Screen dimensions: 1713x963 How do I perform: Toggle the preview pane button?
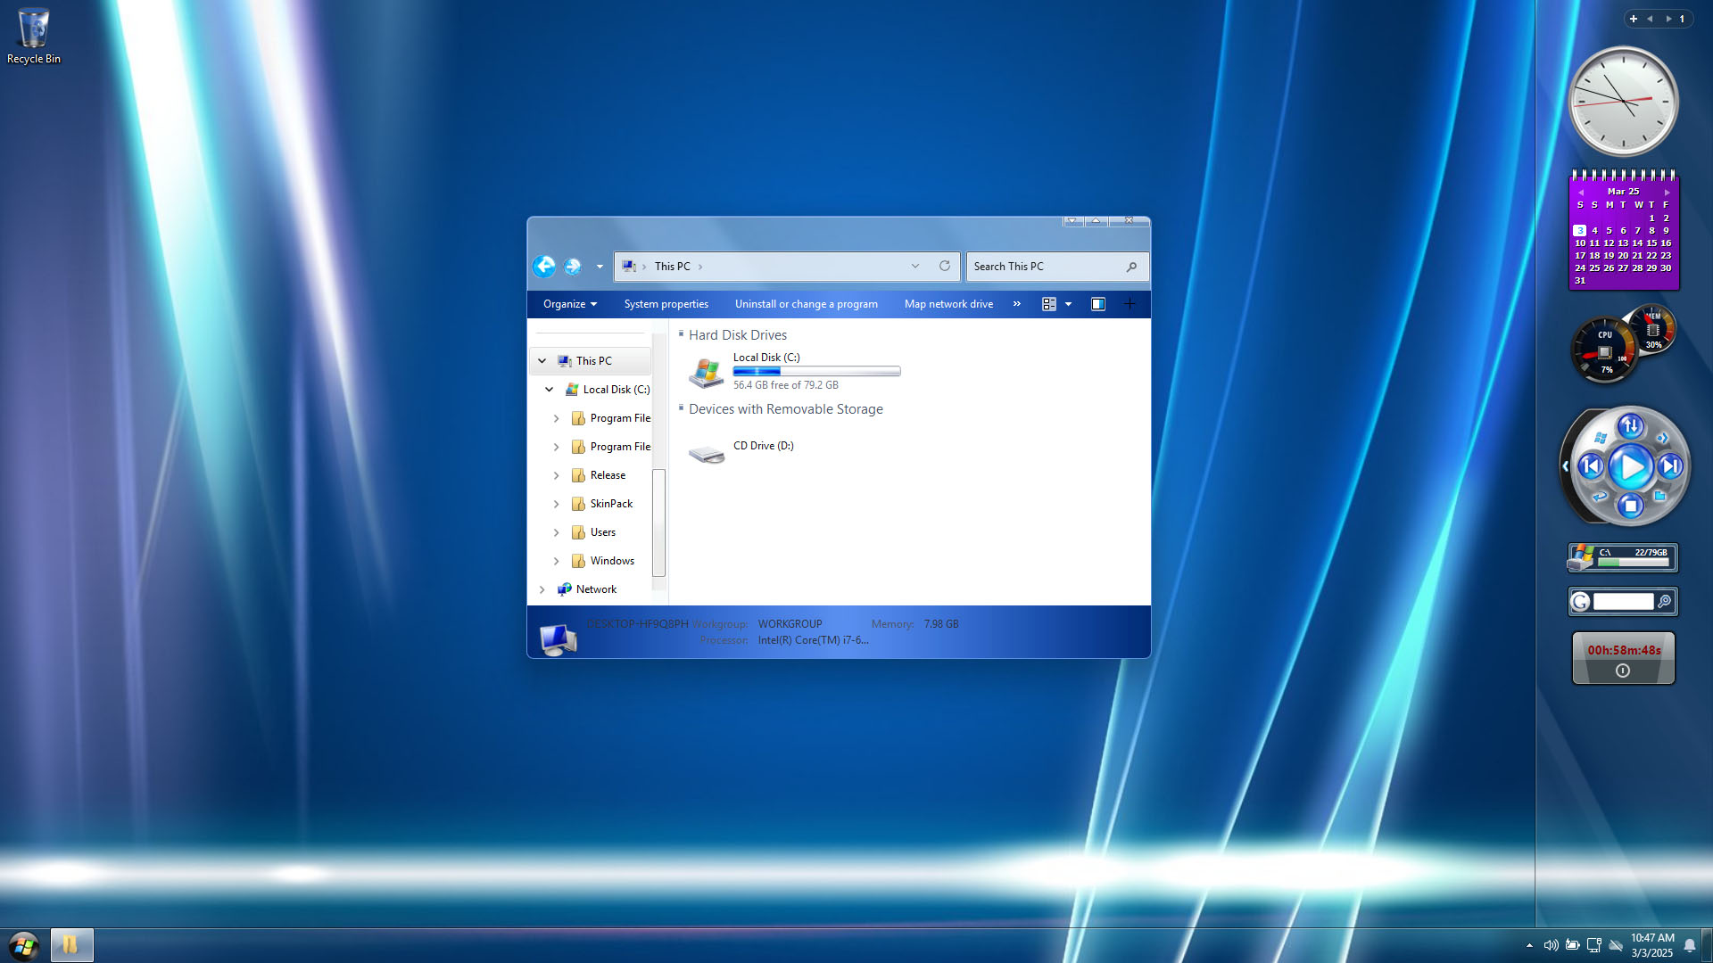click(1098, 304)
